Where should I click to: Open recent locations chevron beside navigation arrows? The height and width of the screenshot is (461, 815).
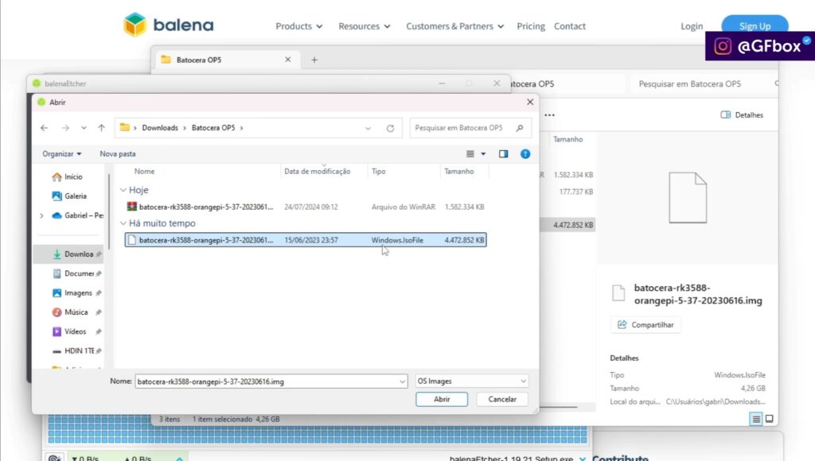tap(84, 128)
